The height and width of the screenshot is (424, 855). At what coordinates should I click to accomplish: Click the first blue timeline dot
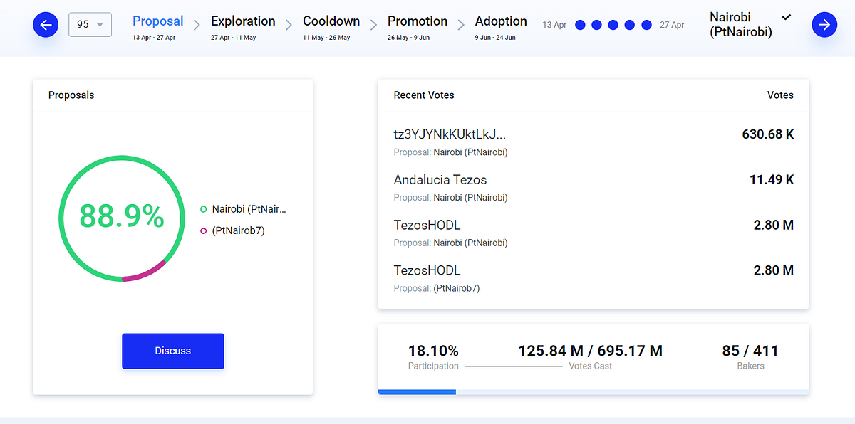pos(580,25)
